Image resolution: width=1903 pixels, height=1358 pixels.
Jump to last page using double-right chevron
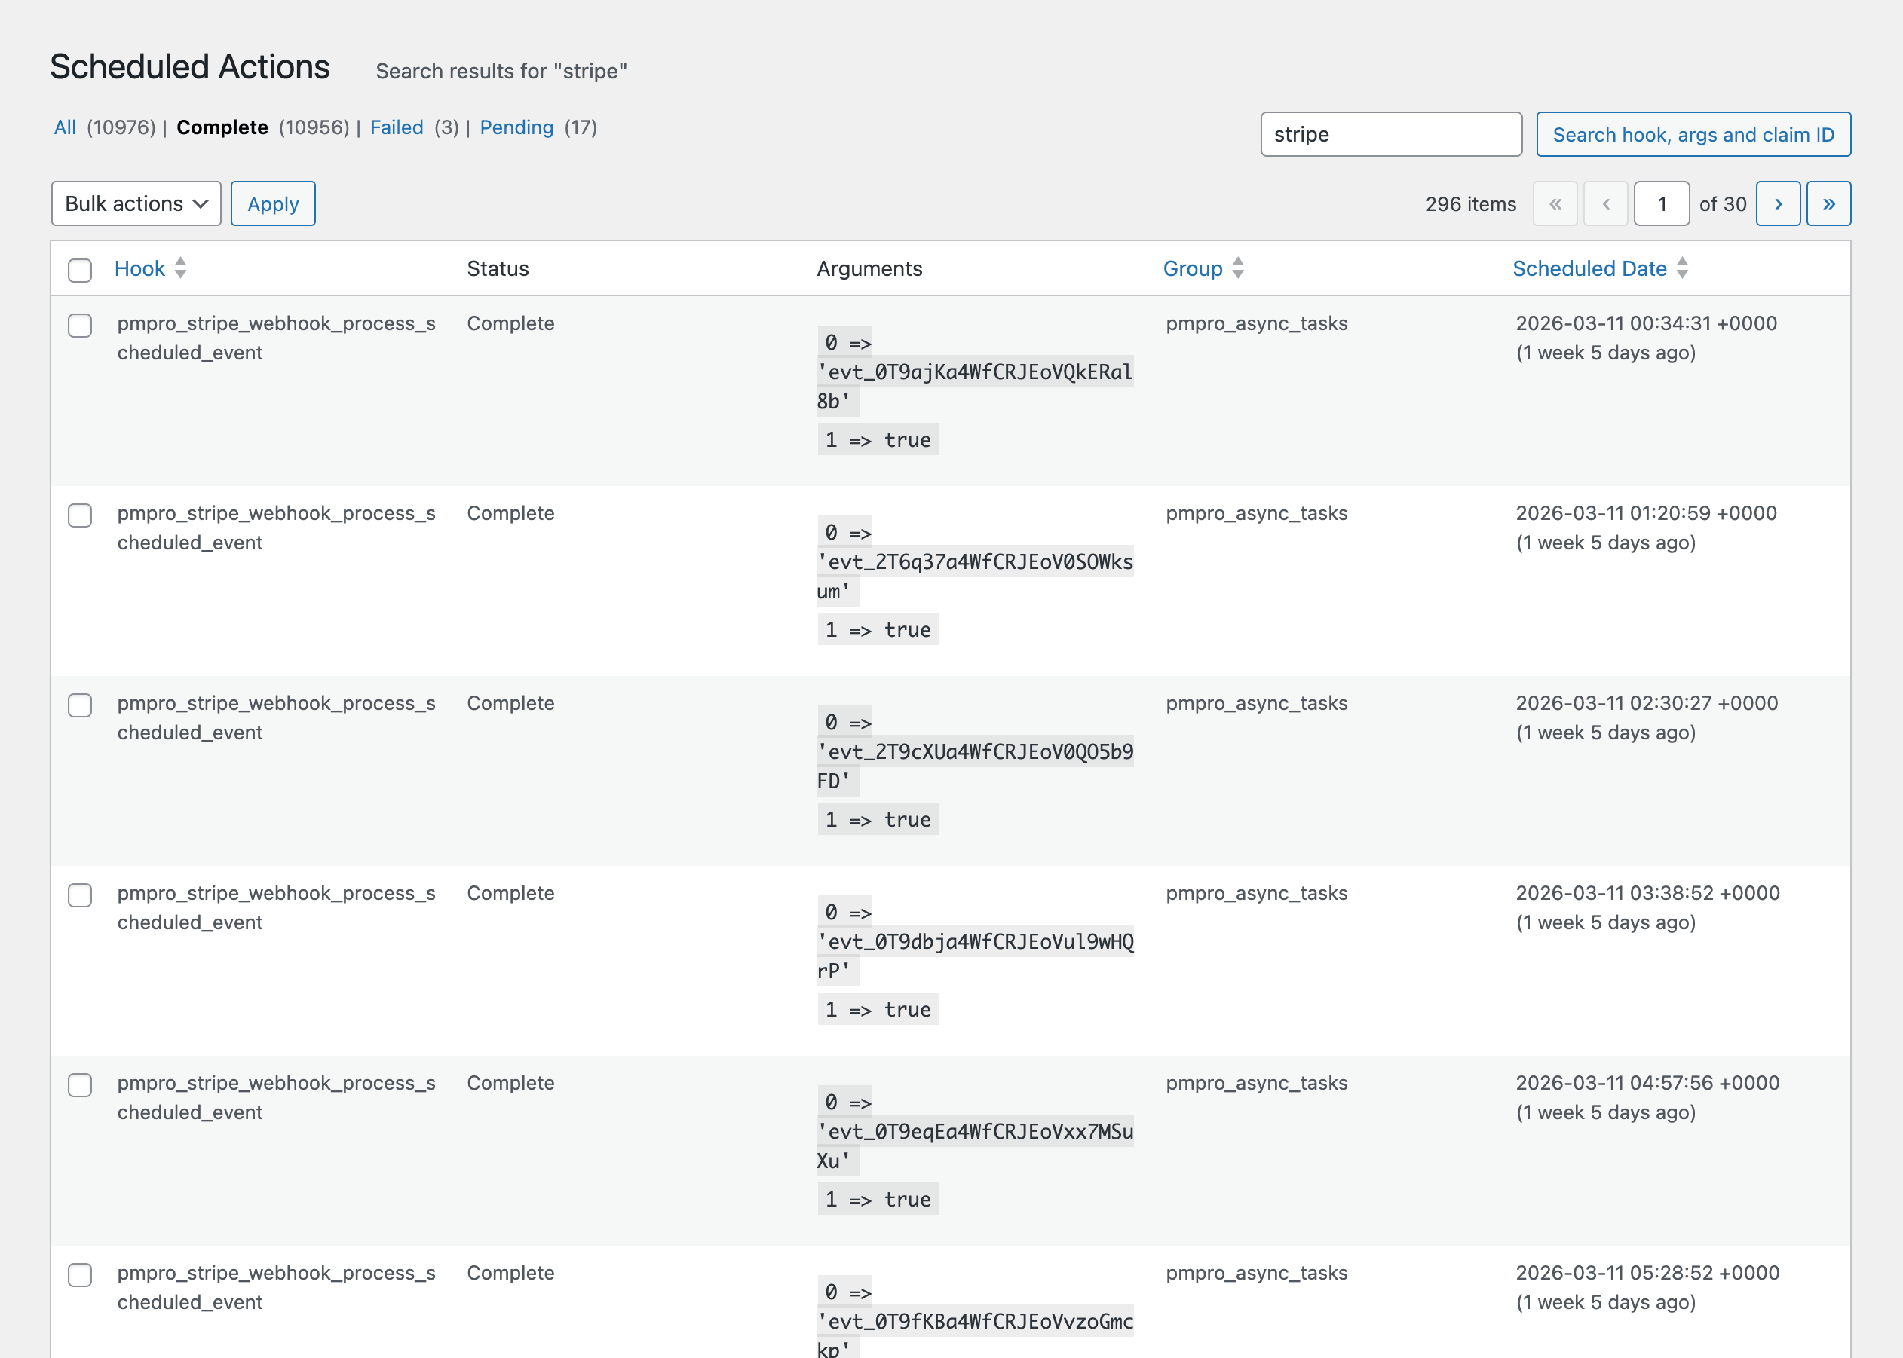click(x=1828, y=203)
